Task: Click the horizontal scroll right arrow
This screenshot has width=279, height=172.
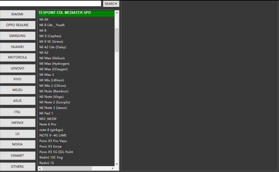Action: click(112, 168)
